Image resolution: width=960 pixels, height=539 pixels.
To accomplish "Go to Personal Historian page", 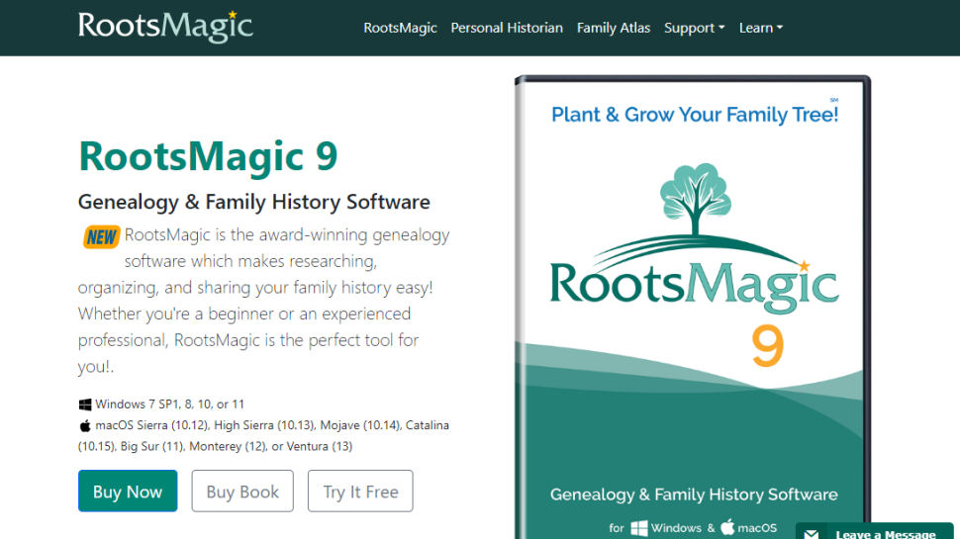I will 507,28.
